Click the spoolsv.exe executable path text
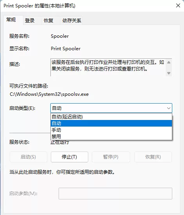The height and width of the screenshot is (215, 184). (x=49, y=94)
